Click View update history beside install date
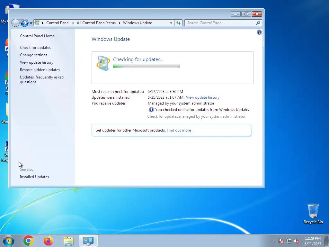 click(x=203, y=97)
